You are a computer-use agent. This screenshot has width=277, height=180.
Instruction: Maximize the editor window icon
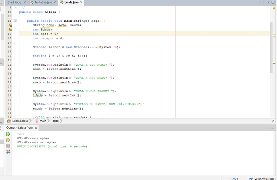coord(273,2)
